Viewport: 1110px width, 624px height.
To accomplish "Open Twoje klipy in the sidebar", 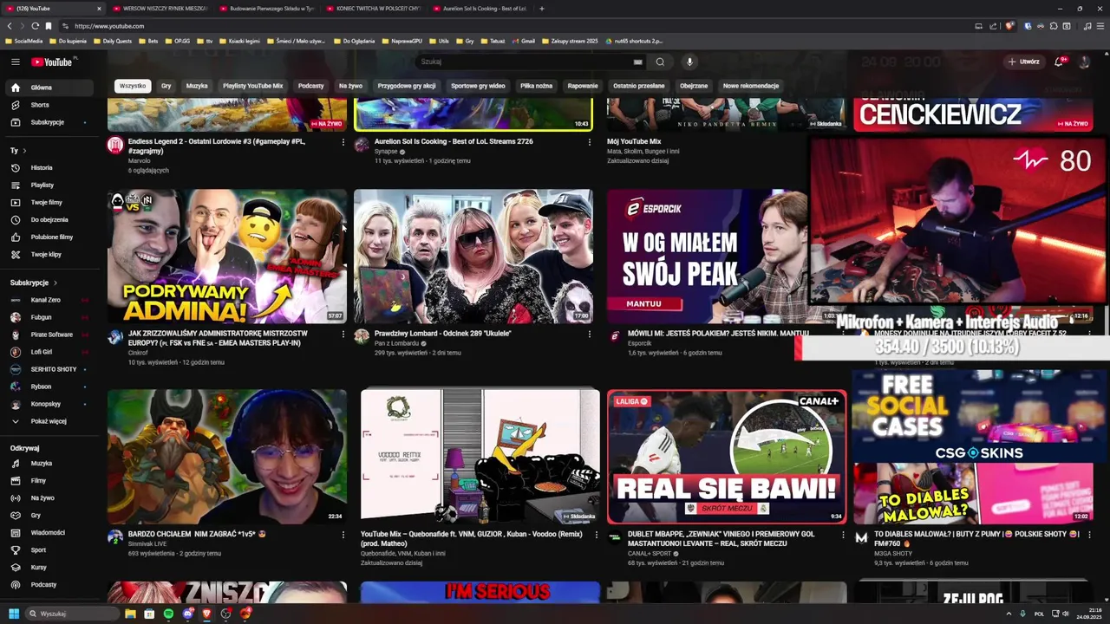I will 49,254.
